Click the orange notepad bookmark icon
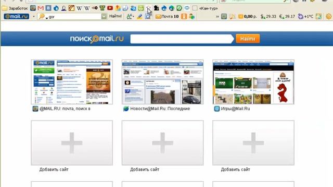The width and height of the screenshot is (333, 187). click(x=72, y=8)
